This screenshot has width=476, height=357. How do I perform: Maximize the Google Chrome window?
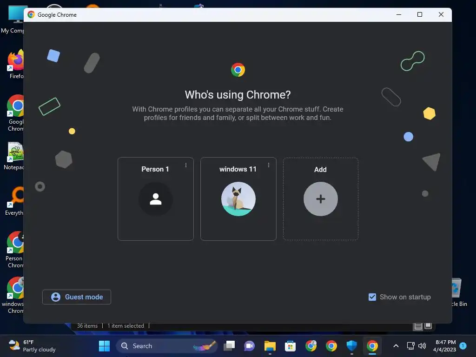coord(420,14)
